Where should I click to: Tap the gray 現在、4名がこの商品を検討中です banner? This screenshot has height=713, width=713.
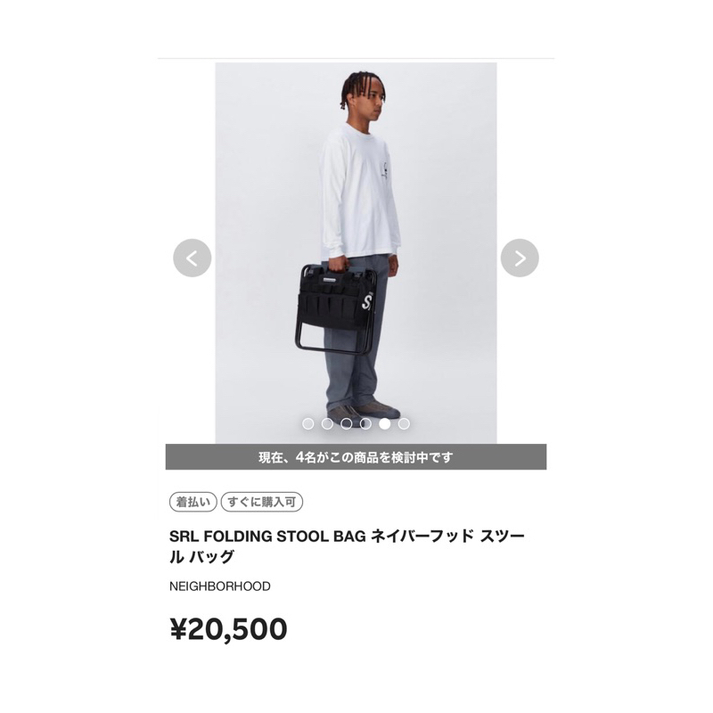pos(356,456)
